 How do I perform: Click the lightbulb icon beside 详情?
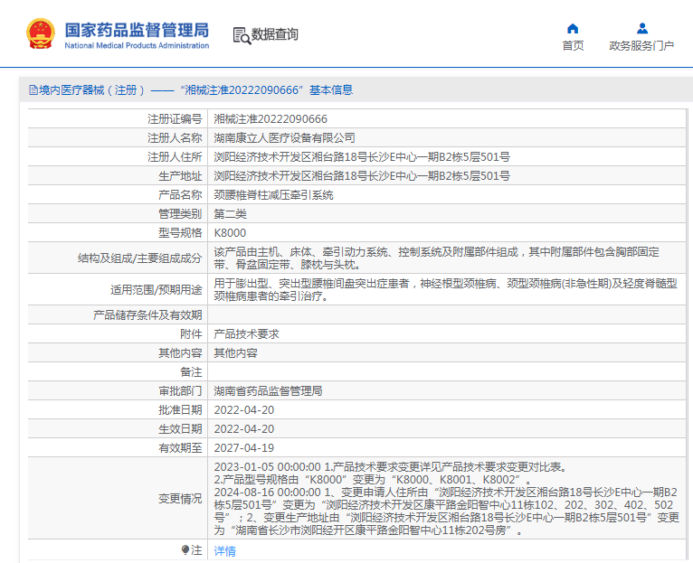pos(186,550)
